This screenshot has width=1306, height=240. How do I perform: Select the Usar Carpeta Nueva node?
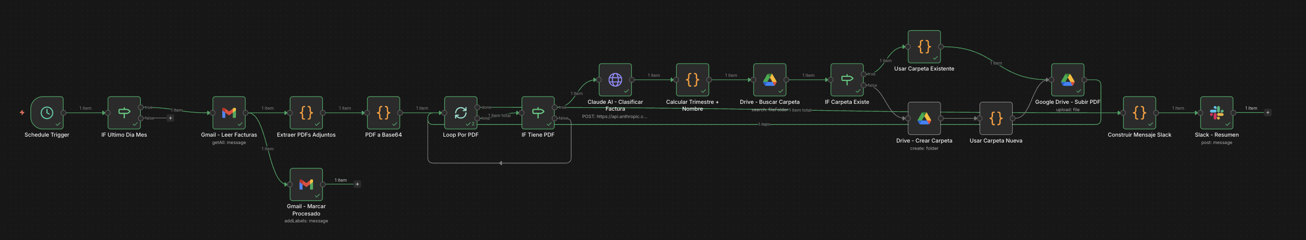tap(996, 119)
